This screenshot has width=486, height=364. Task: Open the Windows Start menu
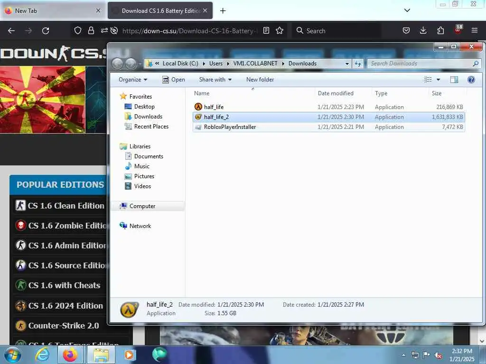(12, 355)
